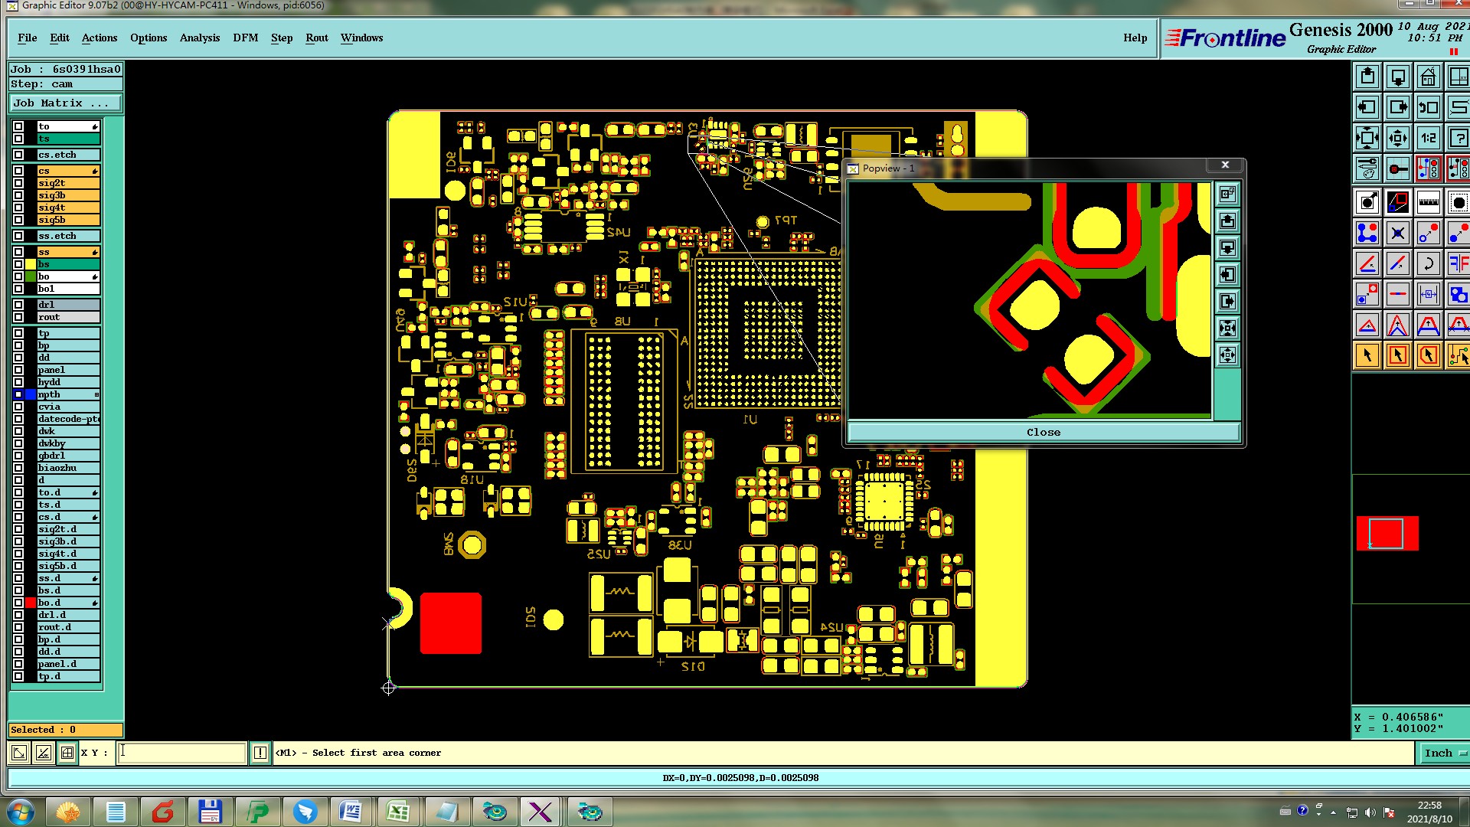
Task: Click the home view icon
Action: click(x=1429, y=77)
